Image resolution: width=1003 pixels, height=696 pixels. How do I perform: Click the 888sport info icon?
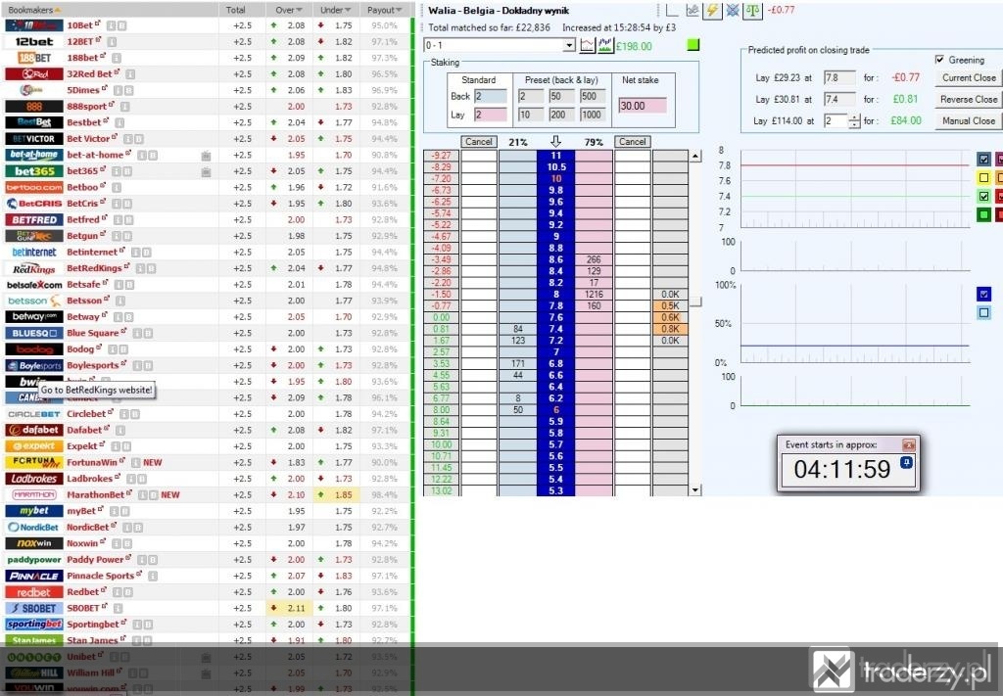pyautogui.click(x=125, y=106)
